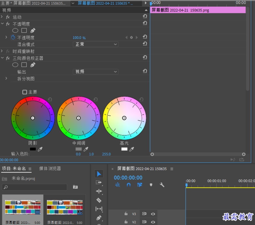Screen dimensions: 255x225
Task: Reset the 运动 effect
Action: 145,16
